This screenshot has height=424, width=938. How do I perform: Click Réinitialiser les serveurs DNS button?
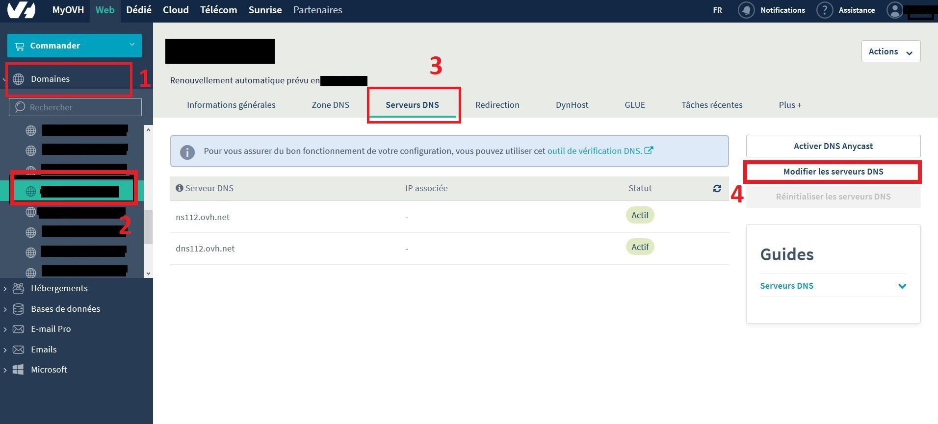pos(833,197)
